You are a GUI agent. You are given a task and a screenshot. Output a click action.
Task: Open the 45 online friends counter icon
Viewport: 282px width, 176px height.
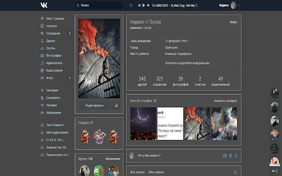click(x=275, y=171)
